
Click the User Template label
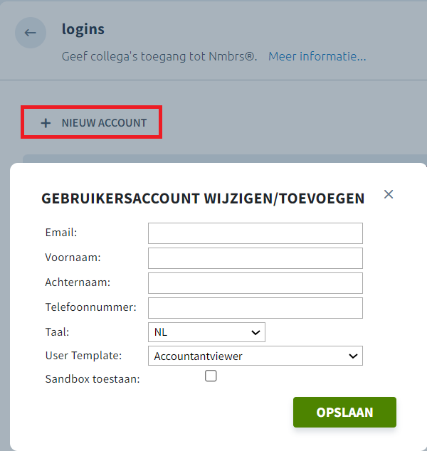83,356
